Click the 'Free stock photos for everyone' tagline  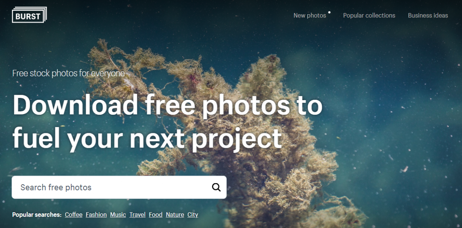click(x=69, y=73)
